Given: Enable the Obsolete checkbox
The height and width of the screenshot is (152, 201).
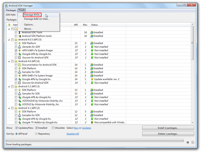Looking at the screenshot, I should point(53,128).
